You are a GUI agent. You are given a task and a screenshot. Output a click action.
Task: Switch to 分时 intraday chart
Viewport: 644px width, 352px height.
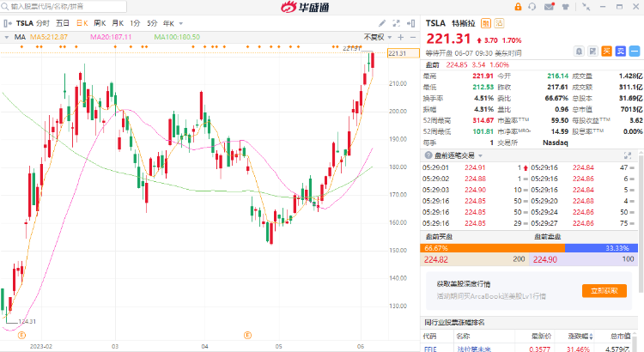point(43,23)
